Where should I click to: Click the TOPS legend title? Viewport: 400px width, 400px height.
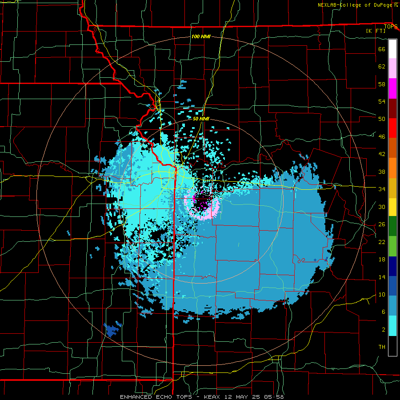pyautogui.click(x=391, y=27)
